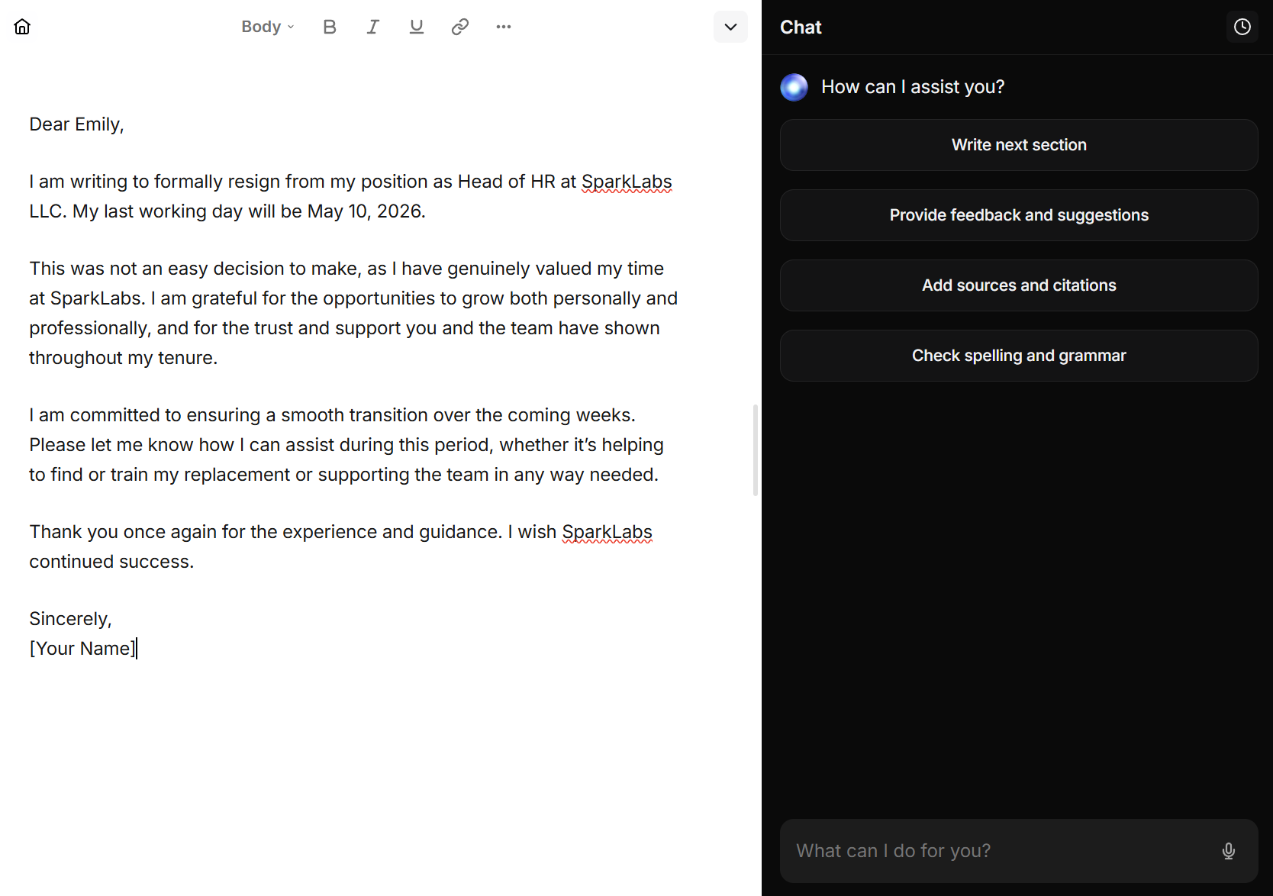Choose Add sources and citations
Image resolution: width=1273 pixels, height=896 pixels.
coord(1019,285)
